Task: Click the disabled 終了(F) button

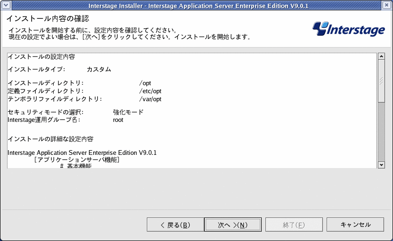Action: pyautogui.click(x=294, y=225)
